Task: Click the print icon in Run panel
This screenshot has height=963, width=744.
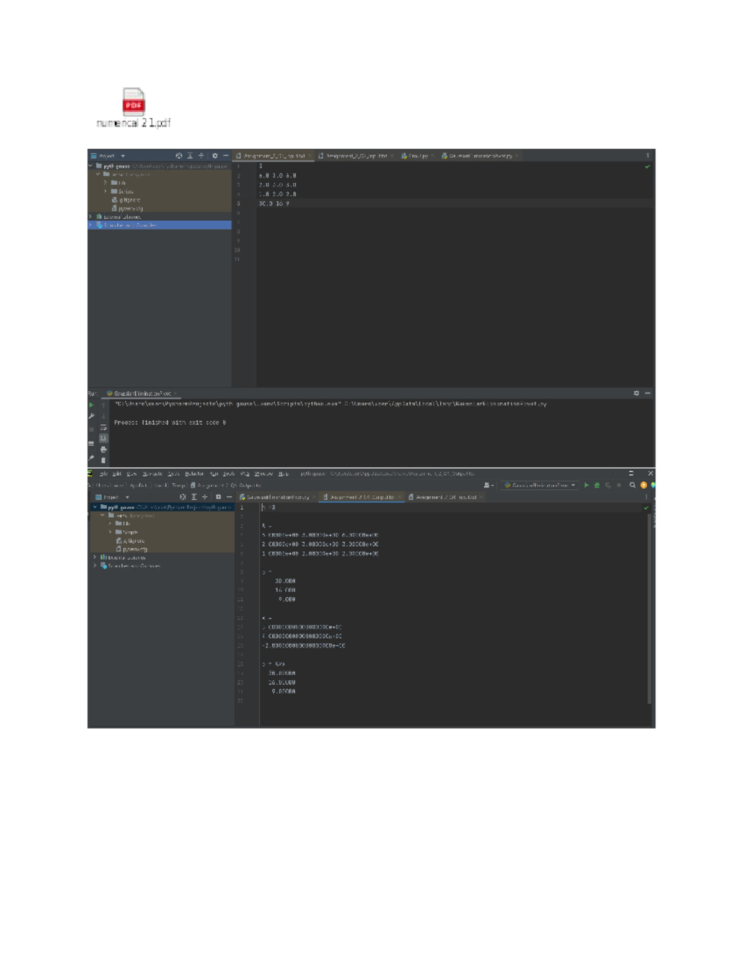Action: [104, 449]
